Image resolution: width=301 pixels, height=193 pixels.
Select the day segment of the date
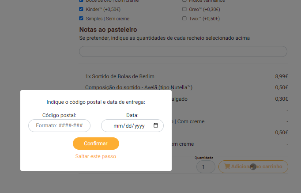coord(129,126)
